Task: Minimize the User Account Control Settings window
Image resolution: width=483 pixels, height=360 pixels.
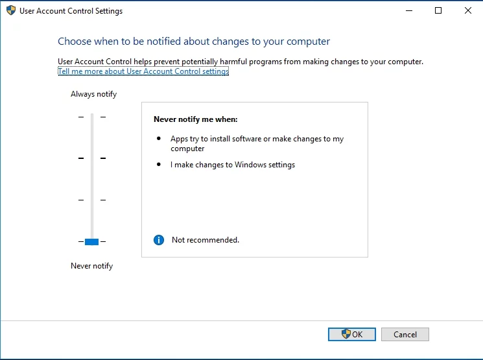Action: pos(409,10)
